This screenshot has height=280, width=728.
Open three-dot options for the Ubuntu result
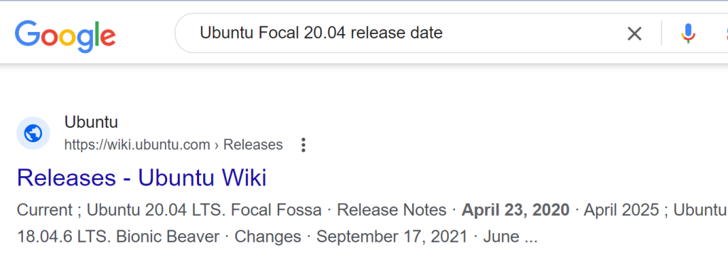(x=303, y=145)
